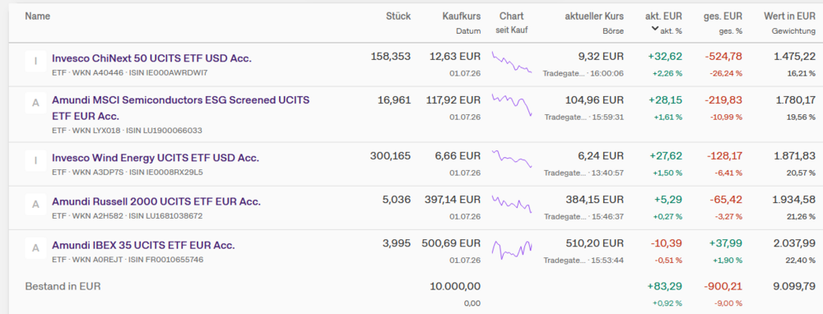Open the Amundi IBEX 35 sparkline chart

tap(512, 250)
